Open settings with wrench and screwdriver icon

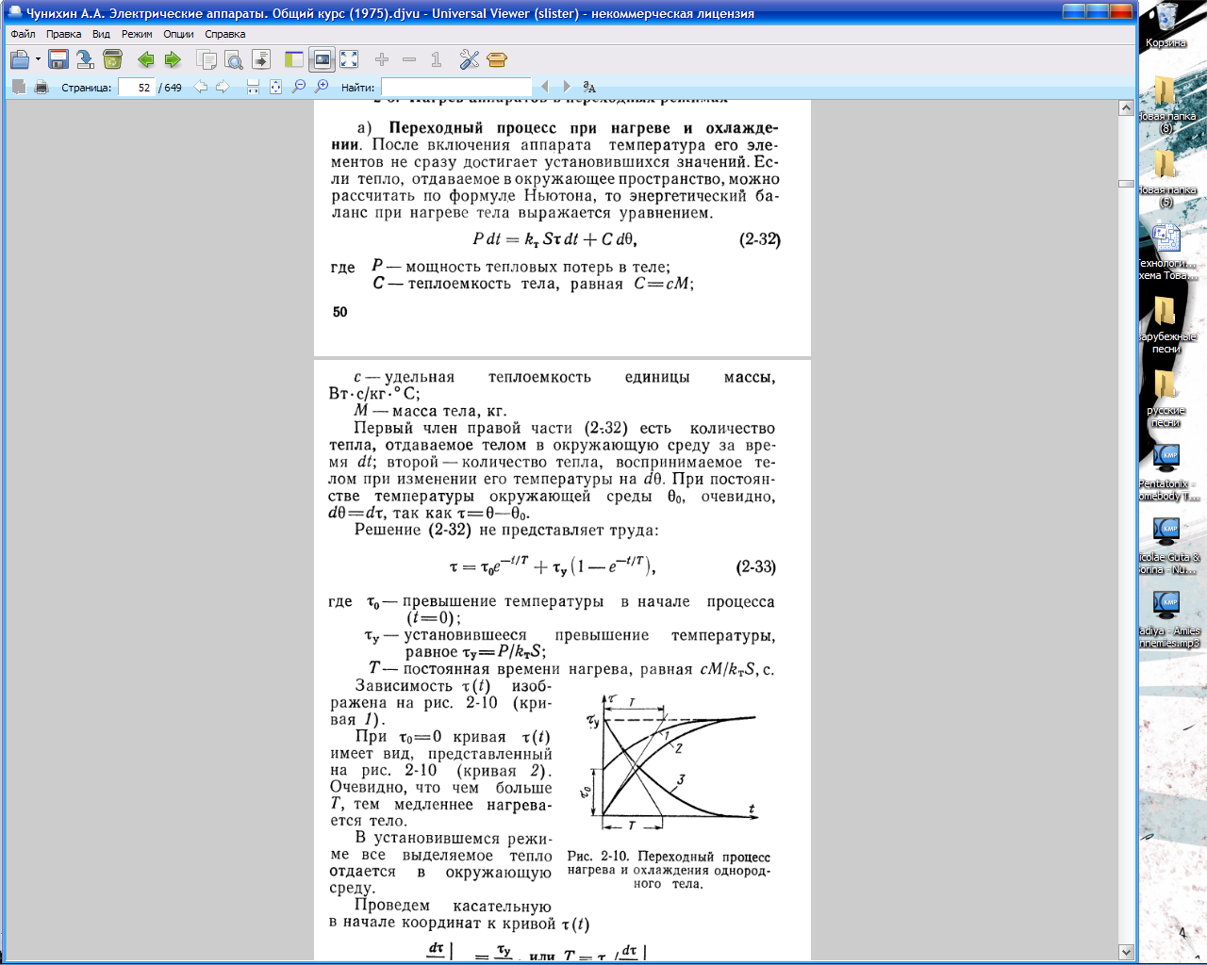[x=470, y=59]
